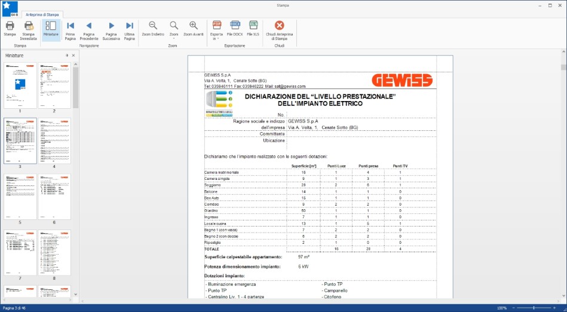The width and height of the screenshot is (567, 312).
Task: Click the 100% zoom value in status bar
Action: pos(502,308)
